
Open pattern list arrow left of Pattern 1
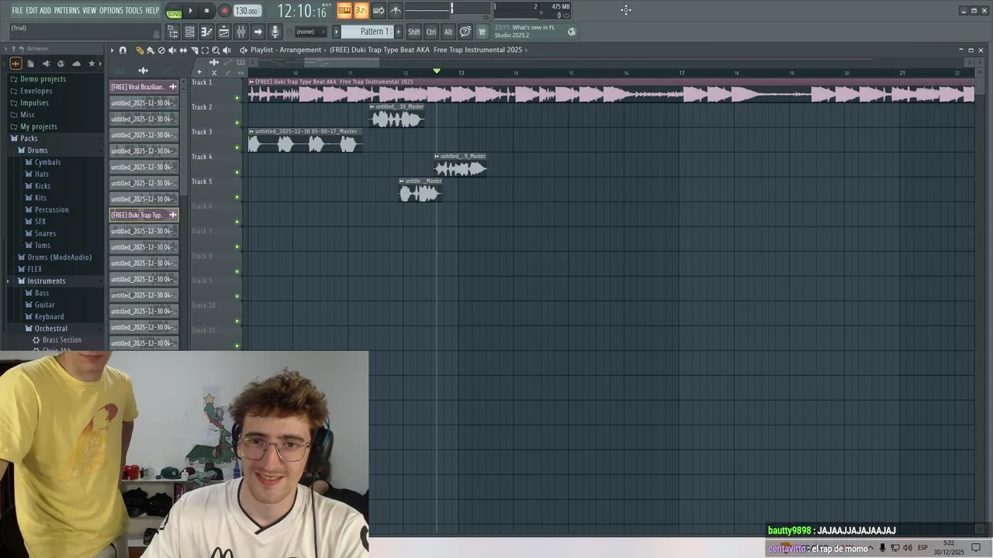[x=336, y=32]
